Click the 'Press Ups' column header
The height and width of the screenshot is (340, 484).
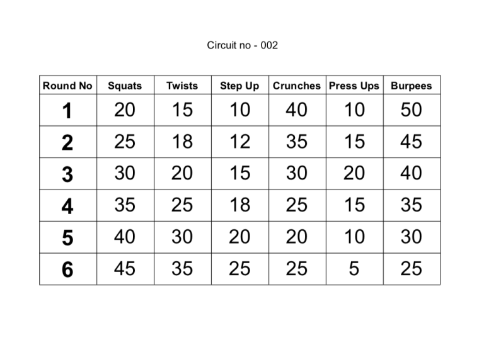pyautogui.click(x=354, y=86)
